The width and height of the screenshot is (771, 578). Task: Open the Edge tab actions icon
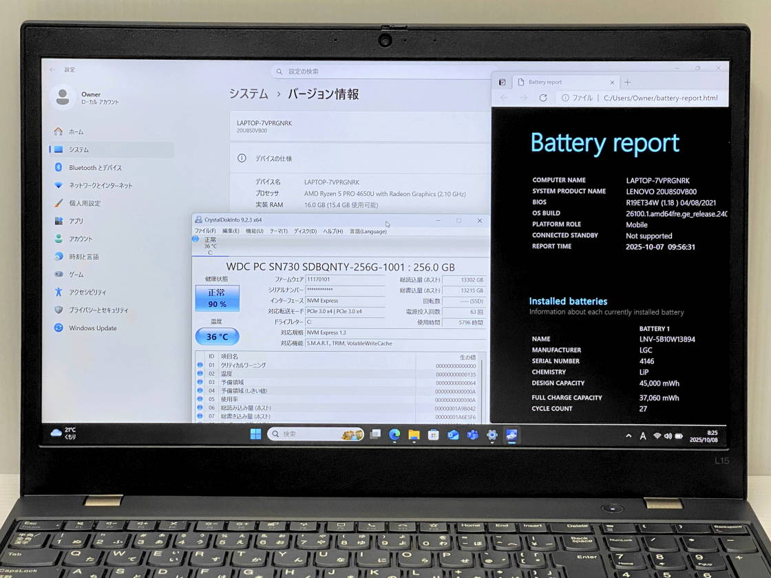(503, 82)
